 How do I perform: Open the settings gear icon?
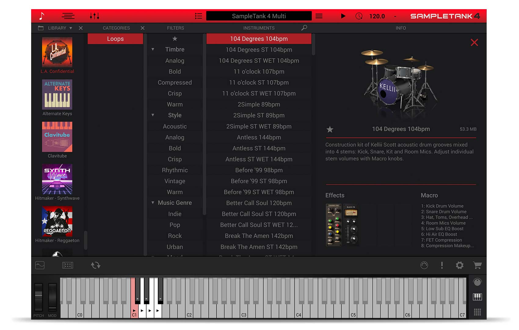pos(459,265)
